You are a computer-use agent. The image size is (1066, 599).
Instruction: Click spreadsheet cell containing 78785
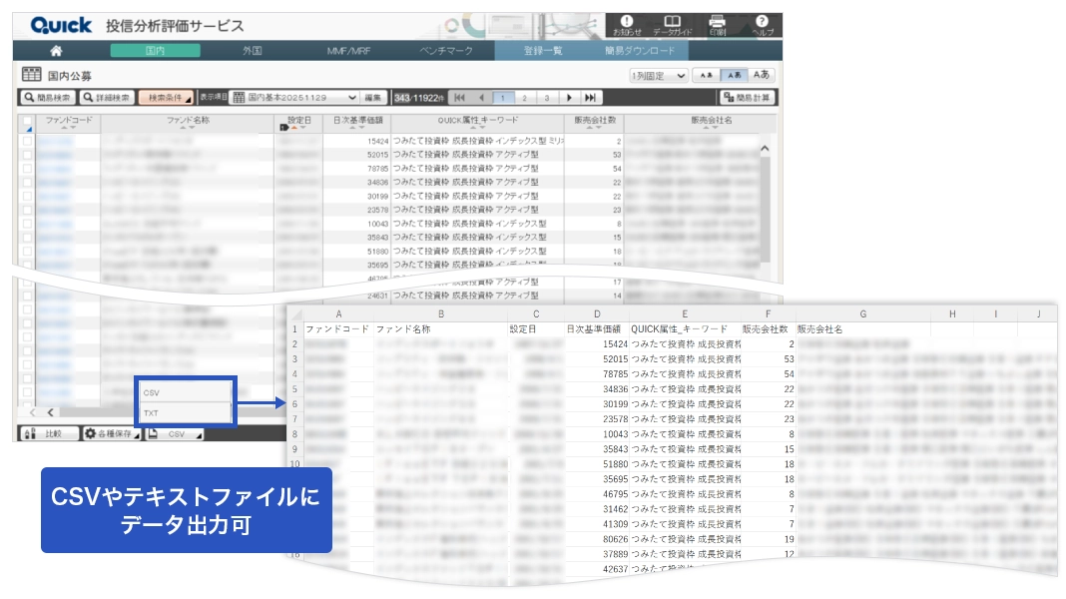pyautogui.click(x=597, y=374)
